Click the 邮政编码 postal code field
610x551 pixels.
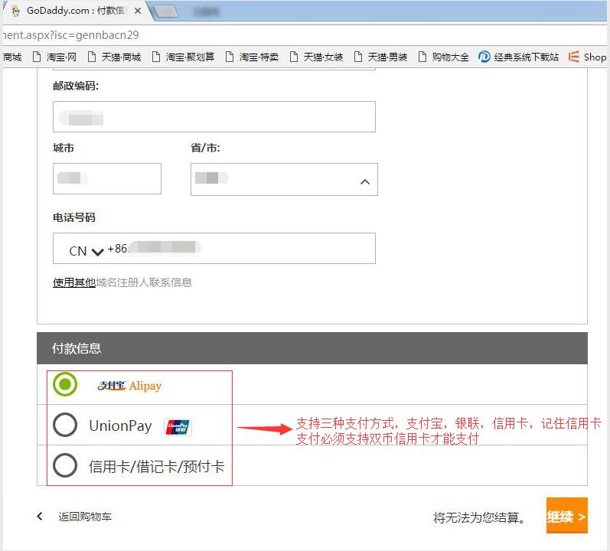[x=214, y=116]
